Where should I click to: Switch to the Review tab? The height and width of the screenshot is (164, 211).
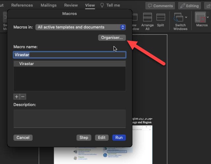71,5
